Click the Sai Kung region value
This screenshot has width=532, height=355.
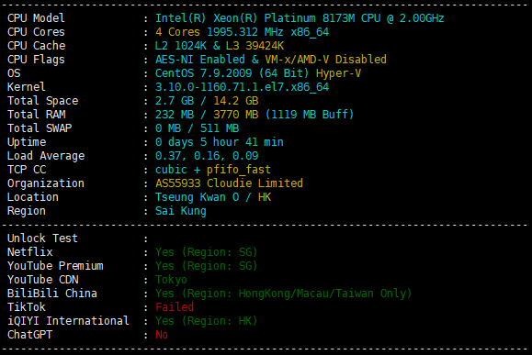180,211
